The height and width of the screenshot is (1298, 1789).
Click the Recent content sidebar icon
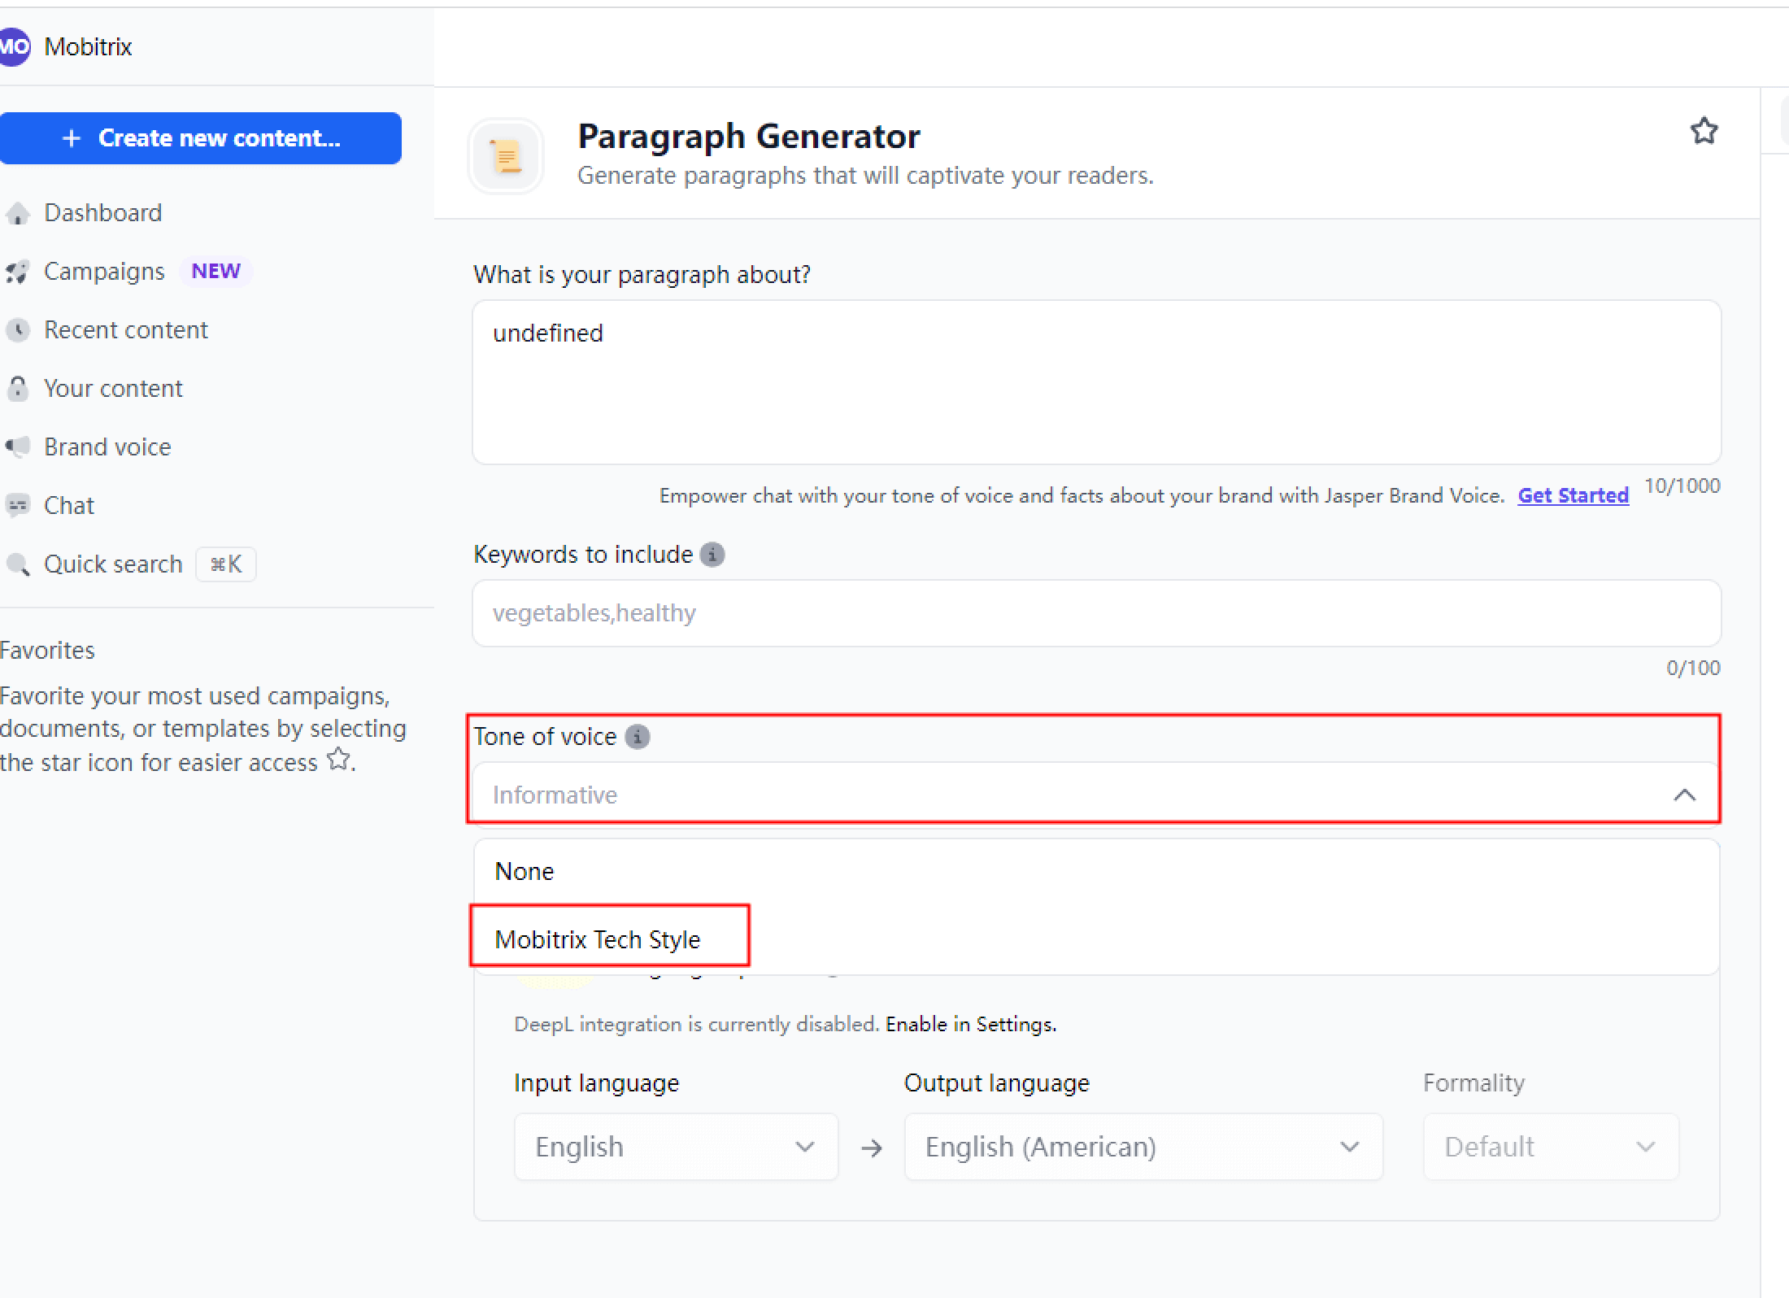20,329
